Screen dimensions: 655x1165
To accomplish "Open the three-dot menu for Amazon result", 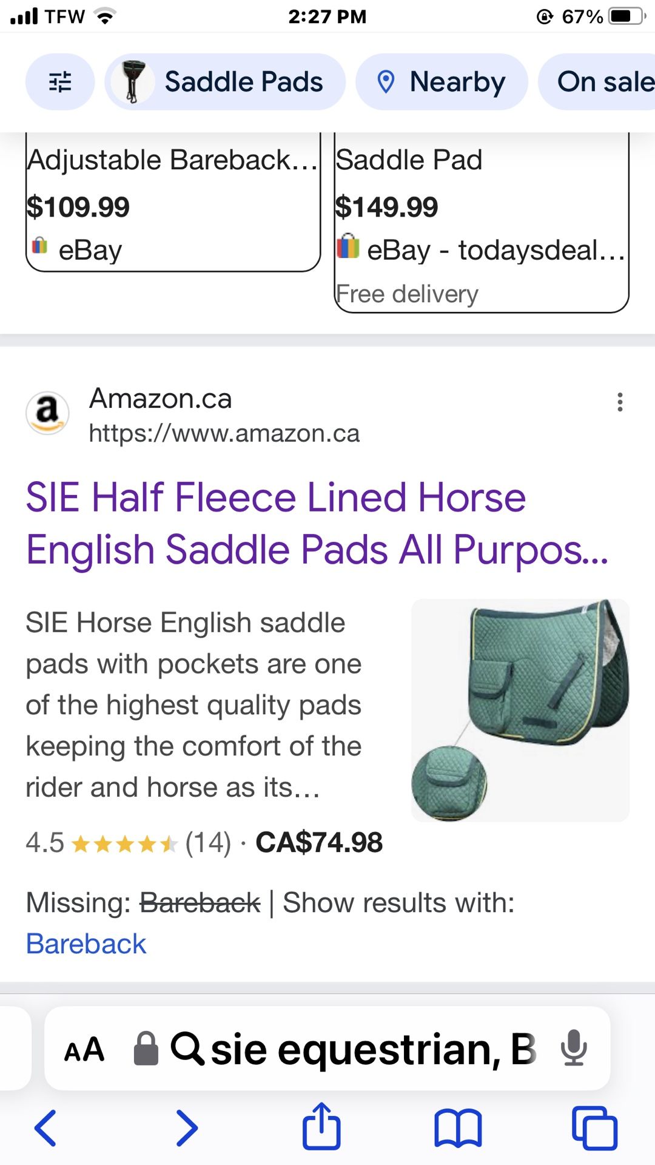I will coord(620,402).
